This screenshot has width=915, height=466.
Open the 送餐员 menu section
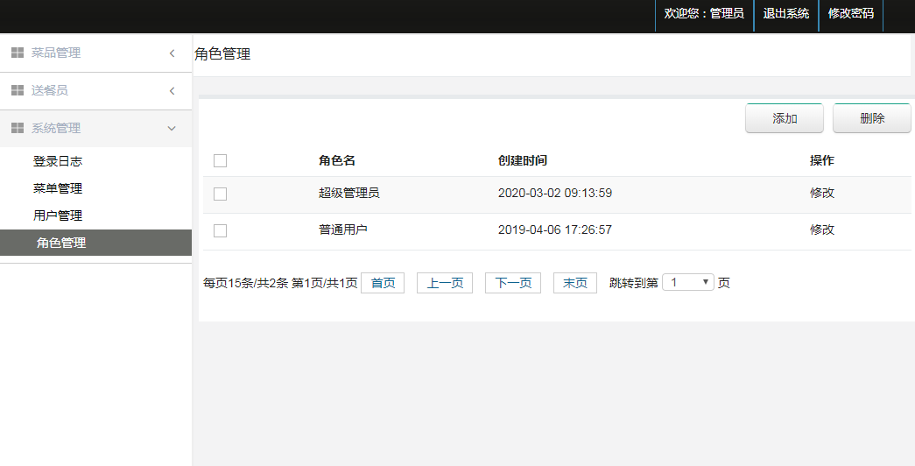[x=95, y=90]
